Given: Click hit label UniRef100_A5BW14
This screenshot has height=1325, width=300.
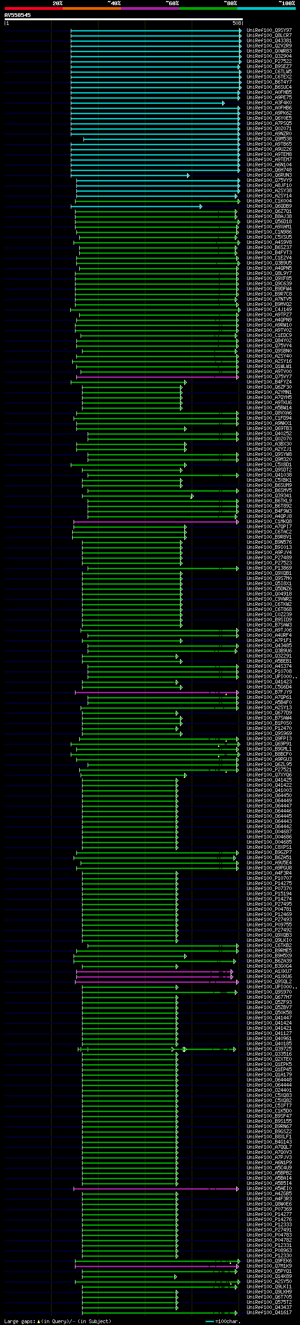Looking at the screenshot, I should point(269,408).
